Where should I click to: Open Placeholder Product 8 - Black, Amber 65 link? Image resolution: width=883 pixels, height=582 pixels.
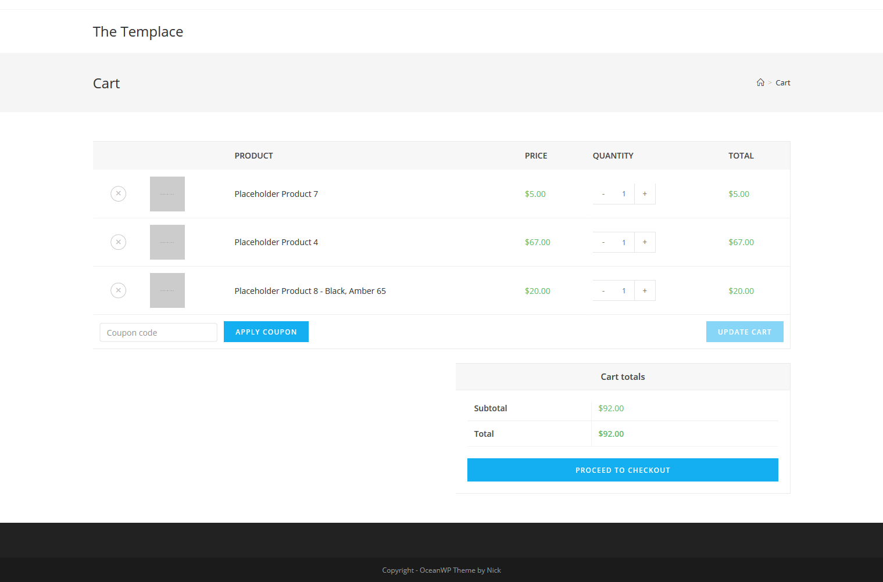pos(310,291)
